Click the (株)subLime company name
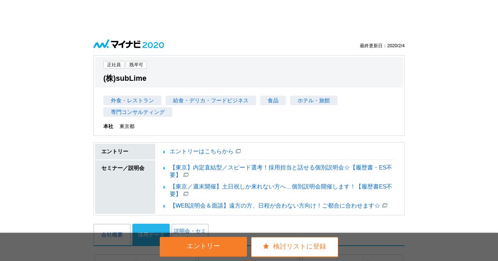 125,78
